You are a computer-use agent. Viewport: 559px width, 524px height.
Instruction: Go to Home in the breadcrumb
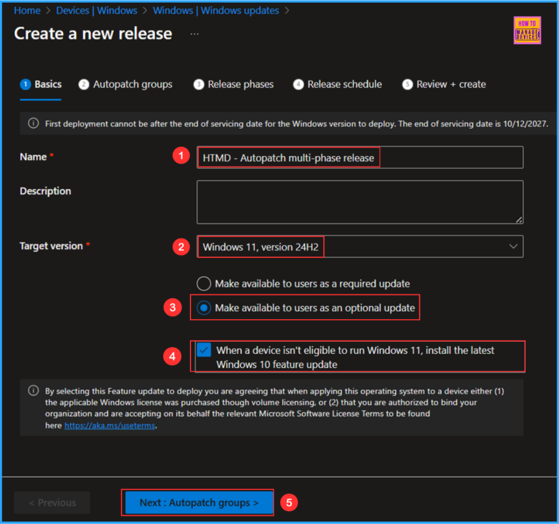point(27,10)
